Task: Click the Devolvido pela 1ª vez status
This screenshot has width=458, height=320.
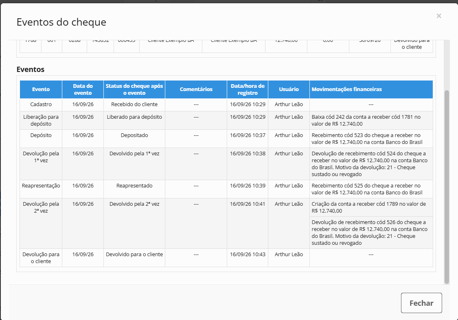Action: point(134,153)
